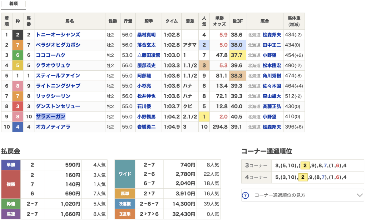Open jockey 落合玄太 profile
Screen dimensions: 366x224
pos(146,45)
